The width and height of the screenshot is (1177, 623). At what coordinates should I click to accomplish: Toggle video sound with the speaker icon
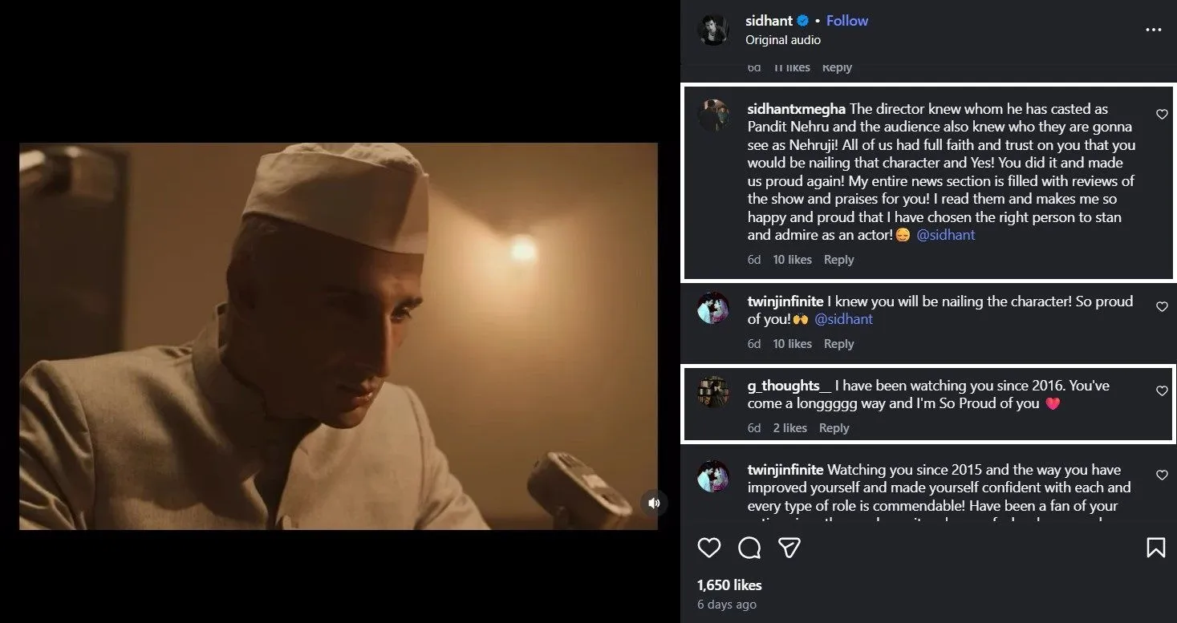(x=654, y=504)
